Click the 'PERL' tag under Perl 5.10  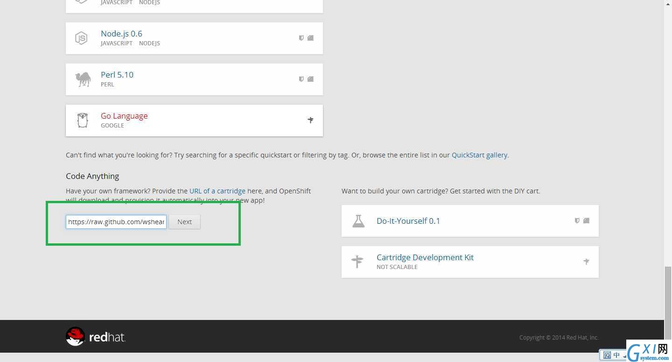coord(107,85)
